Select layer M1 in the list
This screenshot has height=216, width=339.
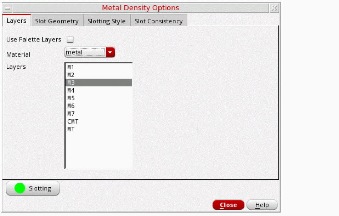pyautogui.click(x=98, y=67)
